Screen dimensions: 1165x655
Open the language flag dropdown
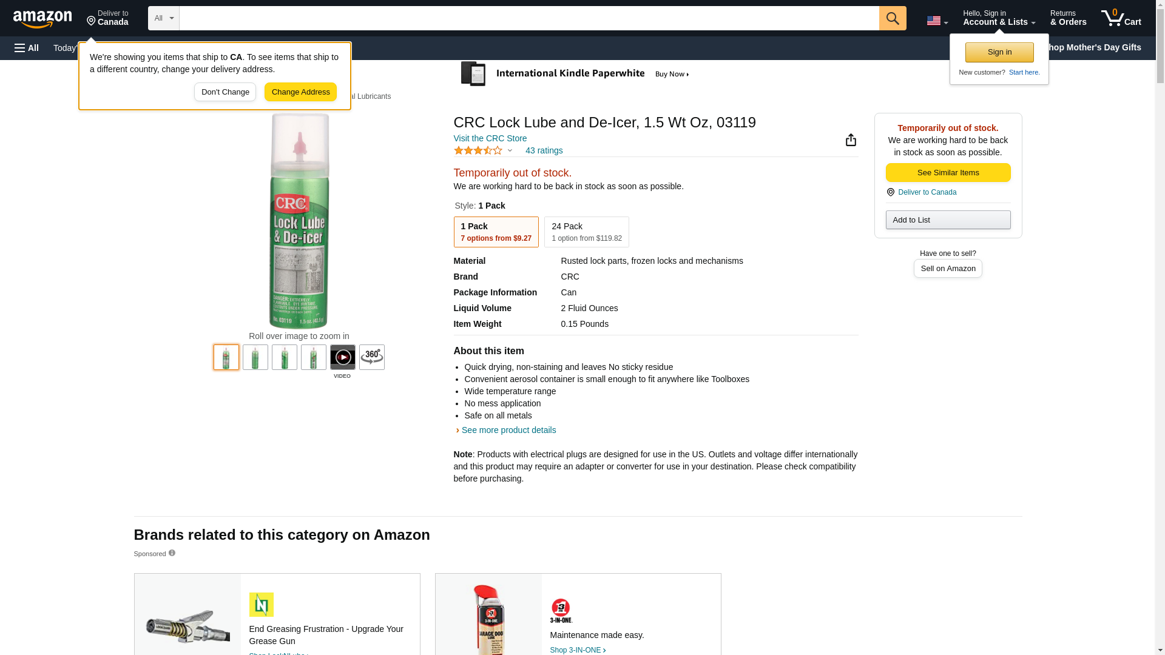pos(937,21)
